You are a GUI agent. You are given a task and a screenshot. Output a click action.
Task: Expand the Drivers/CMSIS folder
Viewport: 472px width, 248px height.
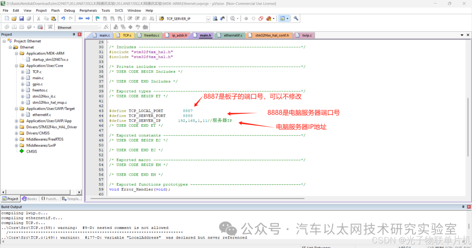point(17,133)
